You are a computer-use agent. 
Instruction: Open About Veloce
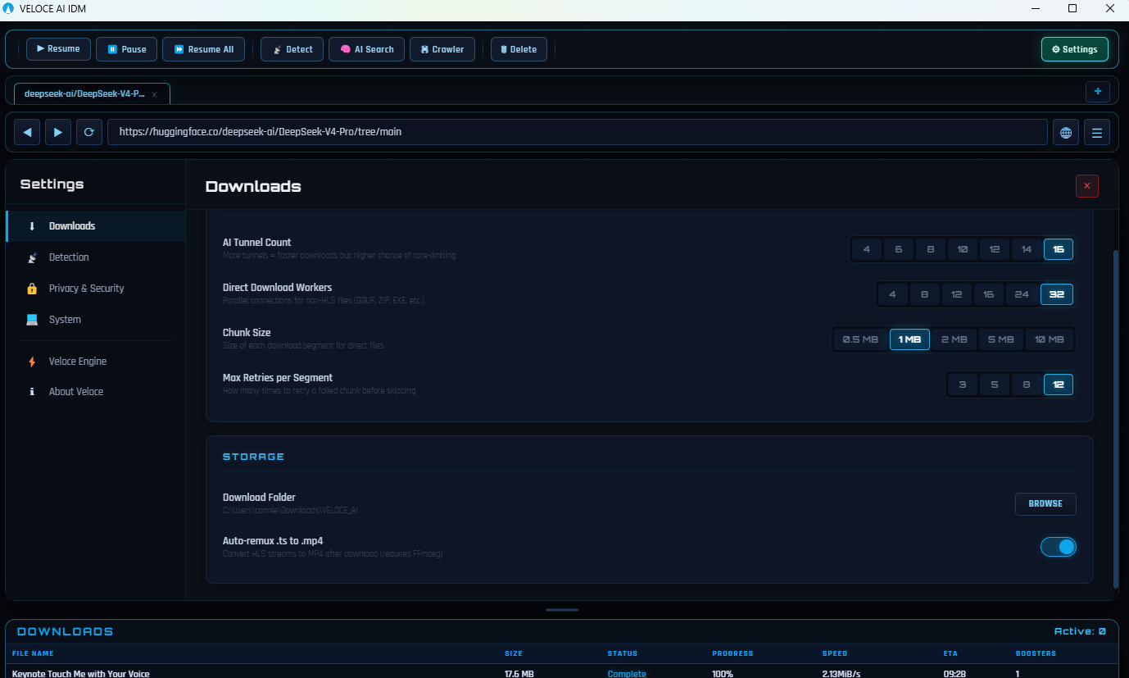point(96,392)
